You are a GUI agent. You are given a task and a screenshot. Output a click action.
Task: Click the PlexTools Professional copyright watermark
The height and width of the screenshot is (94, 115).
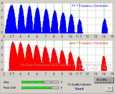point(66,65)
